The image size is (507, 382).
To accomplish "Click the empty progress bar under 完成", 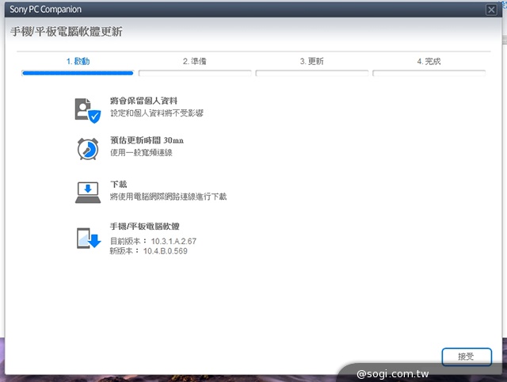I will tap(429, 73).
